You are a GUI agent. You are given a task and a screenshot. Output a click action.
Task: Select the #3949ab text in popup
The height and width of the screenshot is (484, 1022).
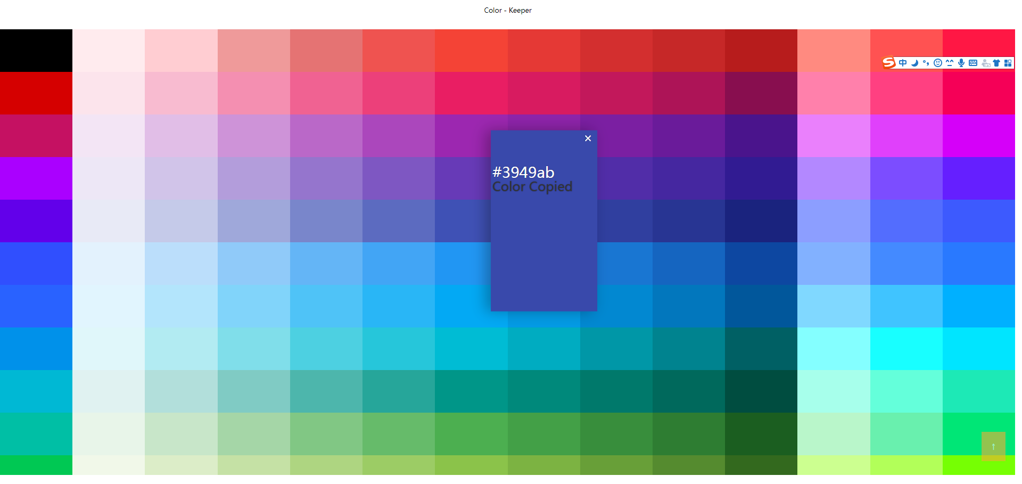[523, 172]
